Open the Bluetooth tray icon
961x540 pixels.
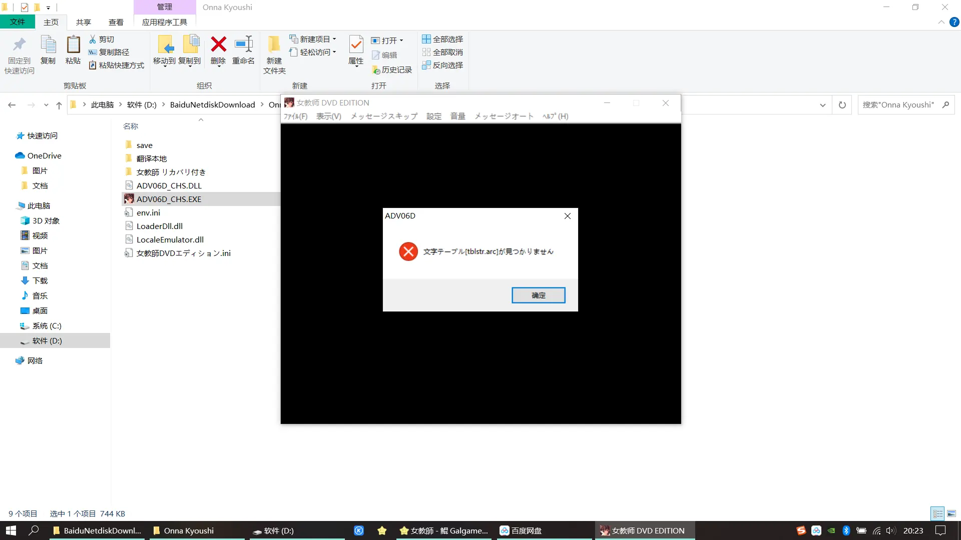pyautogui.click(x=846, y=530)
